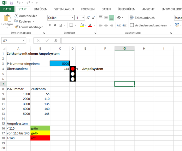The image size is (182, 151).
Task: Click the Name Box showing G7
Action: coord(12,41)
